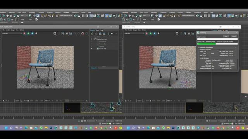Image resolution: width=248 pixels, height=139 pixels.
Task: Open Render Setup in left window toolbar
Action: (107, 16)
